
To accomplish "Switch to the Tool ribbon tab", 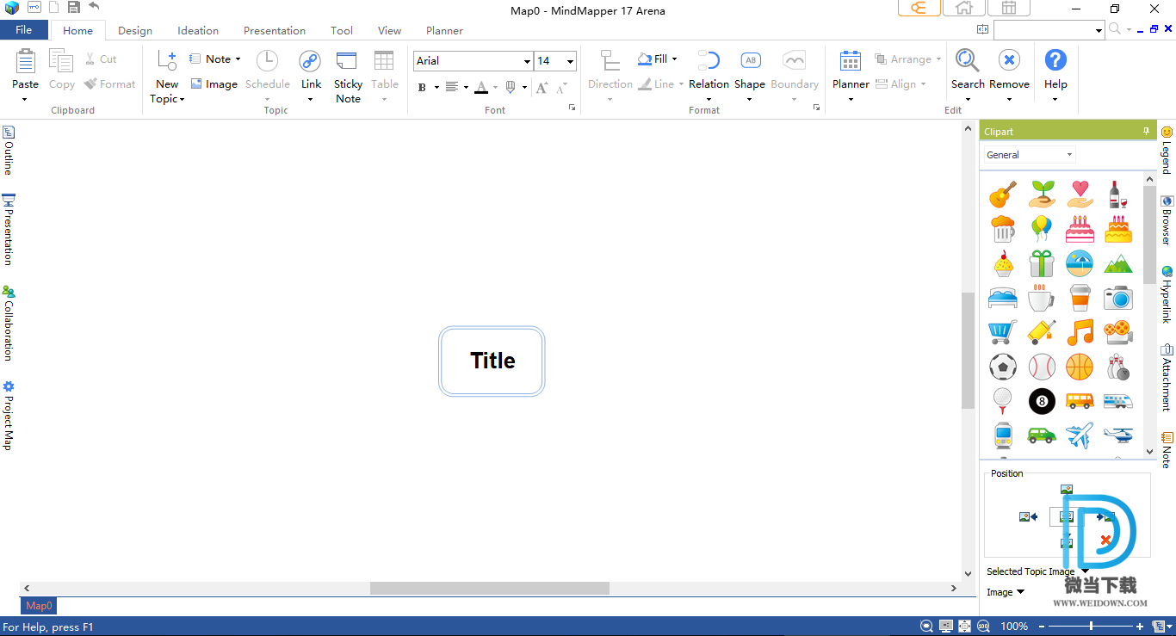I will pyautogui.click(x=342, y=30).
